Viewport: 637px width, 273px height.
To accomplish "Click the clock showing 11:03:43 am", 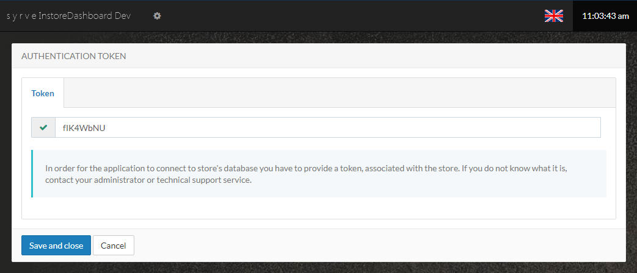I will (x=605, y=16).
